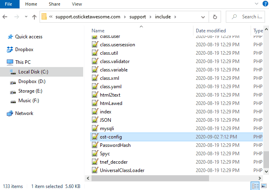
Task: Open Dropbox in navigation pane
Action: [x=20, y=49]
